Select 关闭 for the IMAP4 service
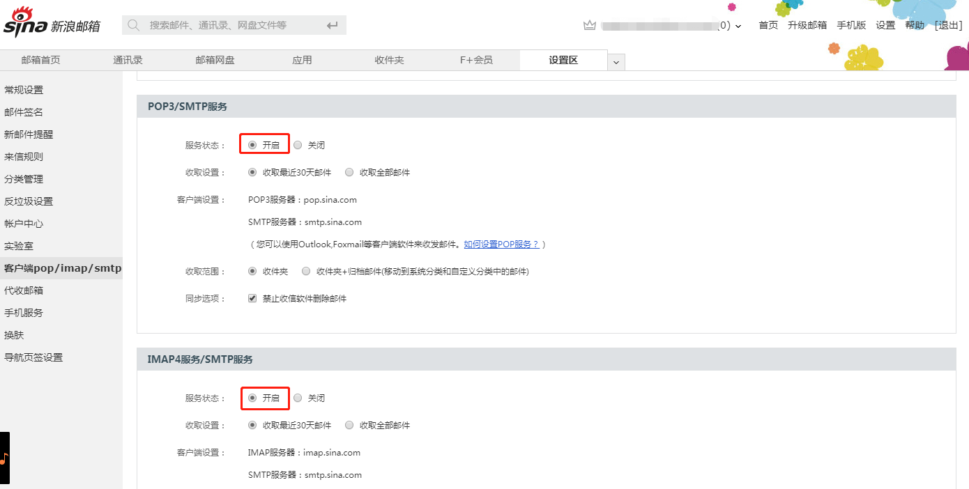969x489 pixels. 298,398
